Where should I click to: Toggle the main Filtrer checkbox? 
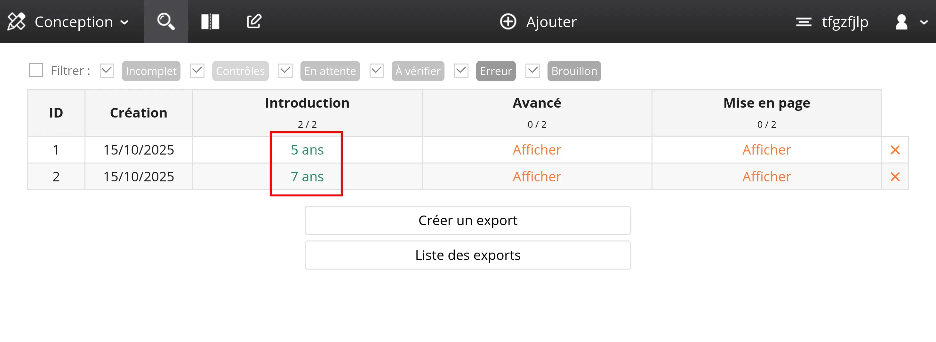point(36,70)
